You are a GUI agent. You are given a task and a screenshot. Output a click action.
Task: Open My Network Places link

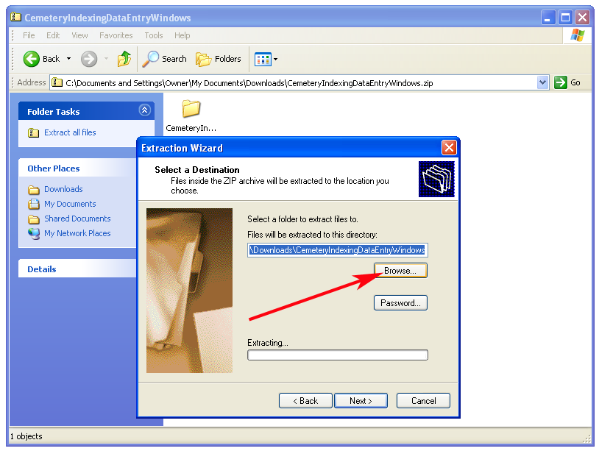click(77, 233)
